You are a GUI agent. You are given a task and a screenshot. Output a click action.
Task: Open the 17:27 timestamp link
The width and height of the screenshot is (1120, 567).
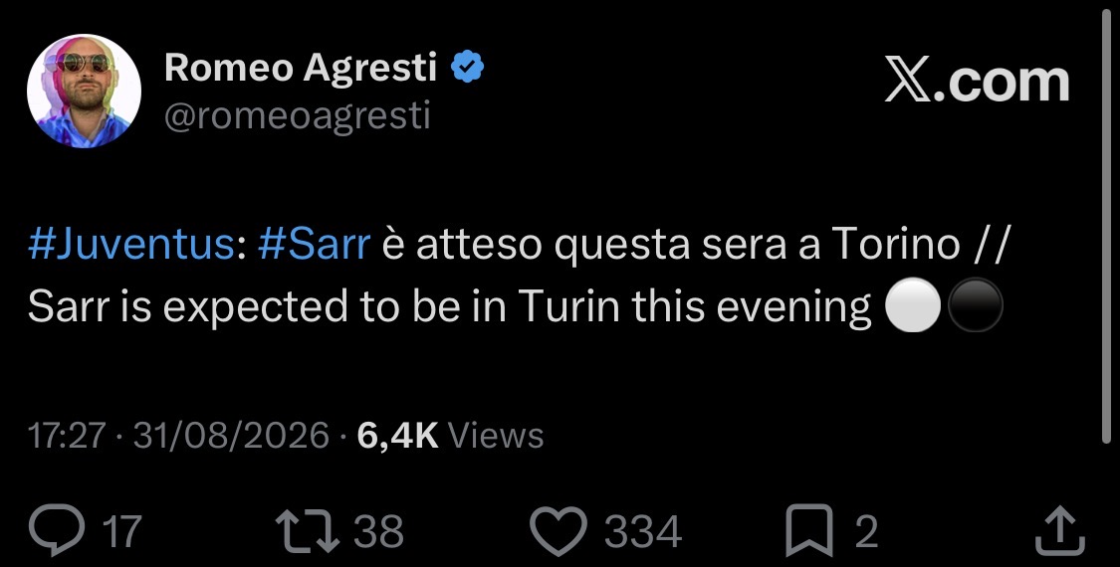pyautogui.click(x=67, y=436)
